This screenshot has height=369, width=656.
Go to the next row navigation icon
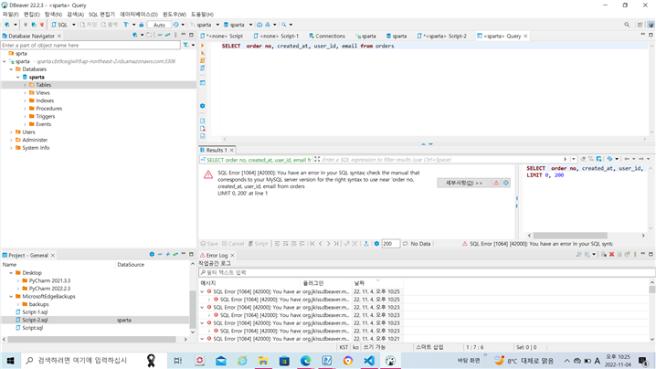(328, 244)
